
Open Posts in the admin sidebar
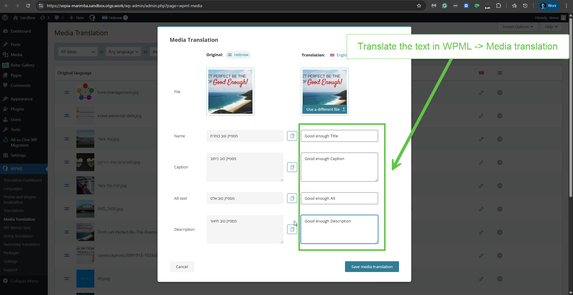[16, 44]
